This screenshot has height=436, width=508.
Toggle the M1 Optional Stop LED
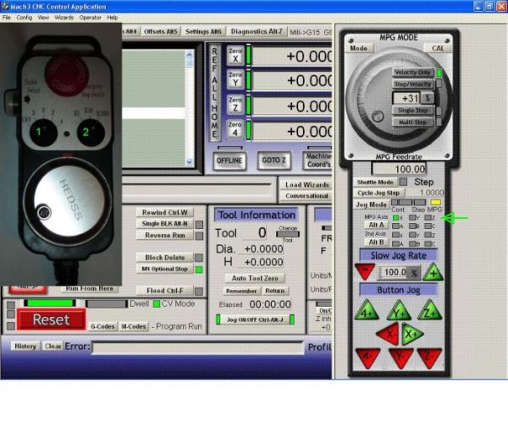coord(199,269)
